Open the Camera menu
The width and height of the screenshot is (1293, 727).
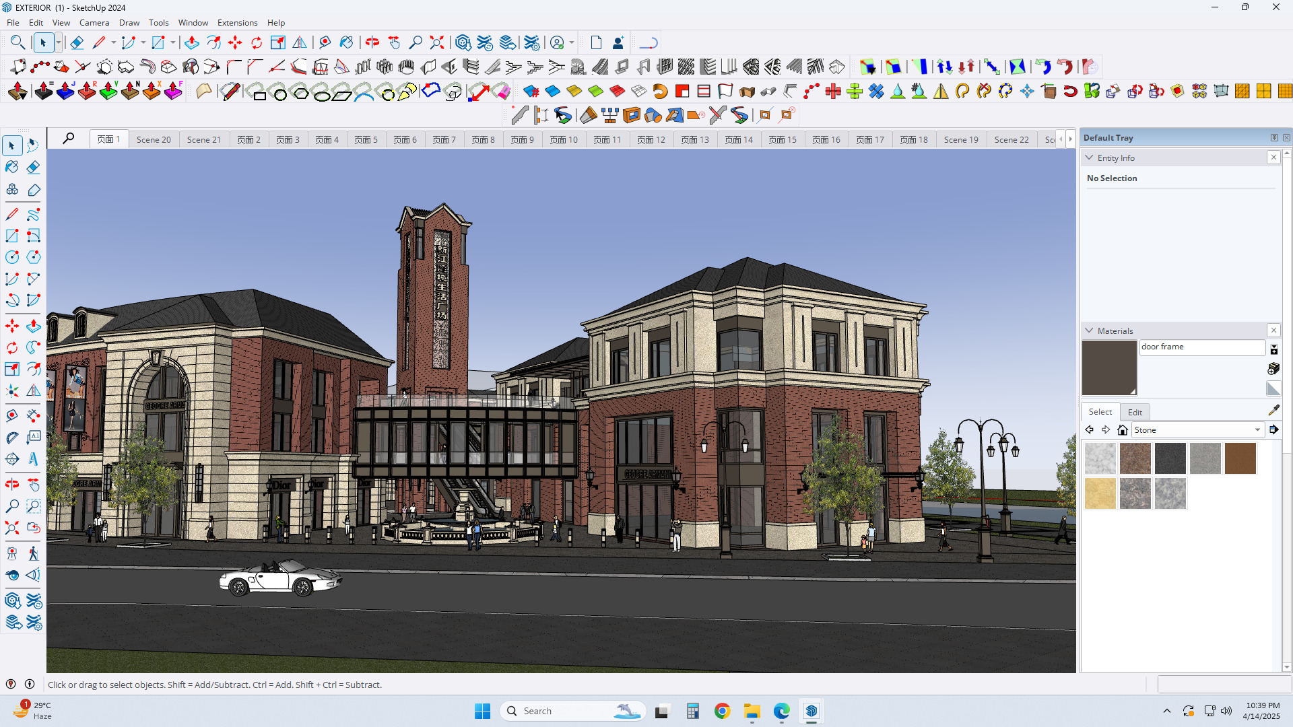point(94,22)
